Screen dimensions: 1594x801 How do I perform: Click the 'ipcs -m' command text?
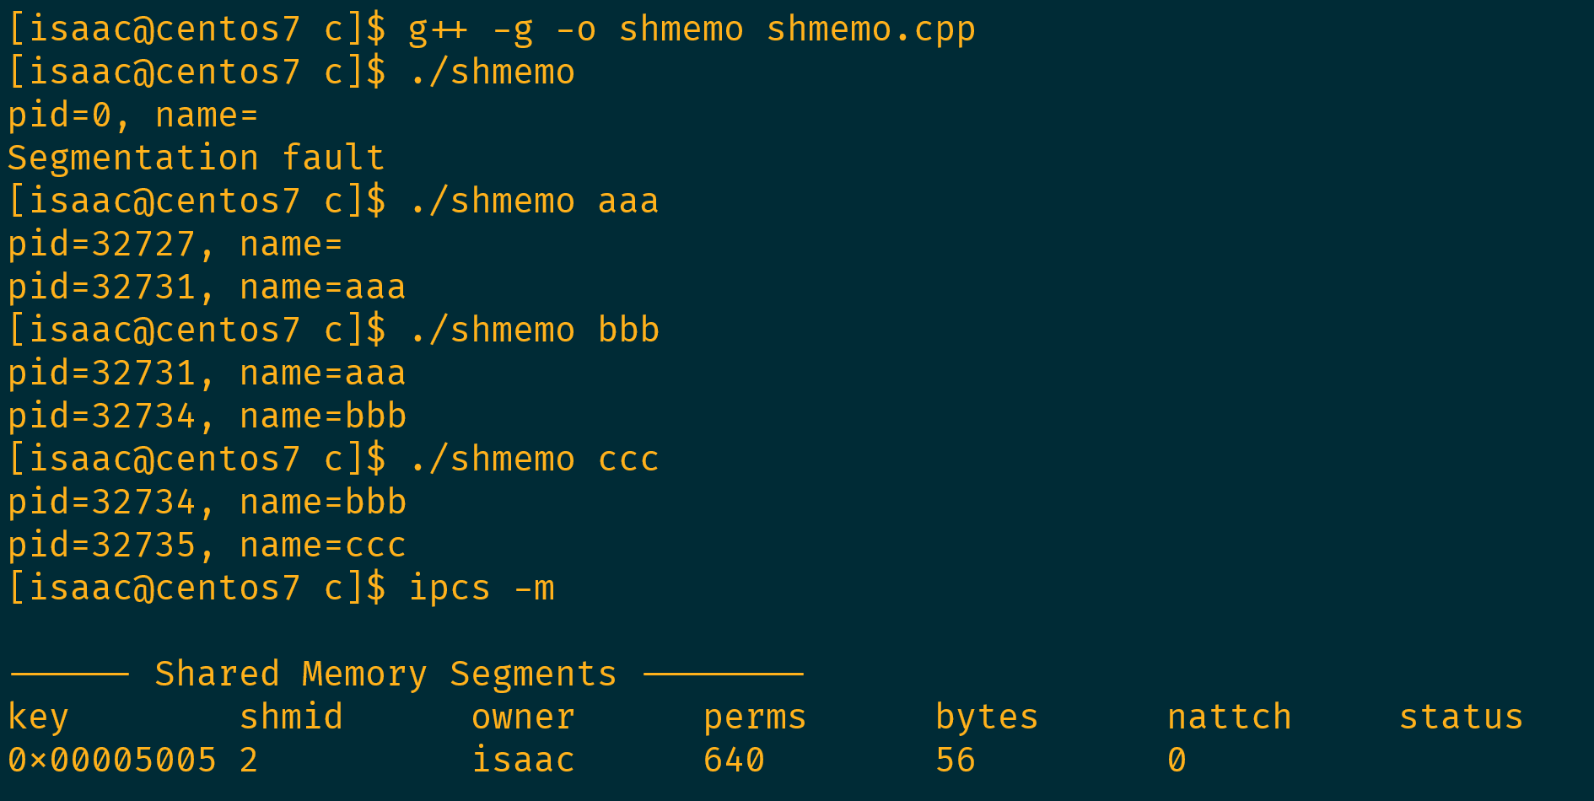tap(482, 589)
